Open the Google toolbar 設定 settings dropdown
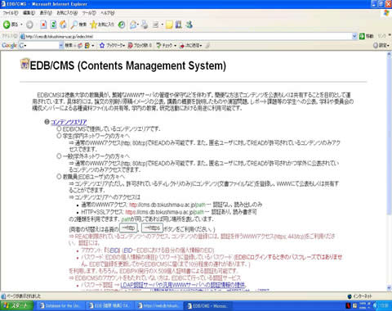This screenshot has width=392, height=311. [381, 46]
